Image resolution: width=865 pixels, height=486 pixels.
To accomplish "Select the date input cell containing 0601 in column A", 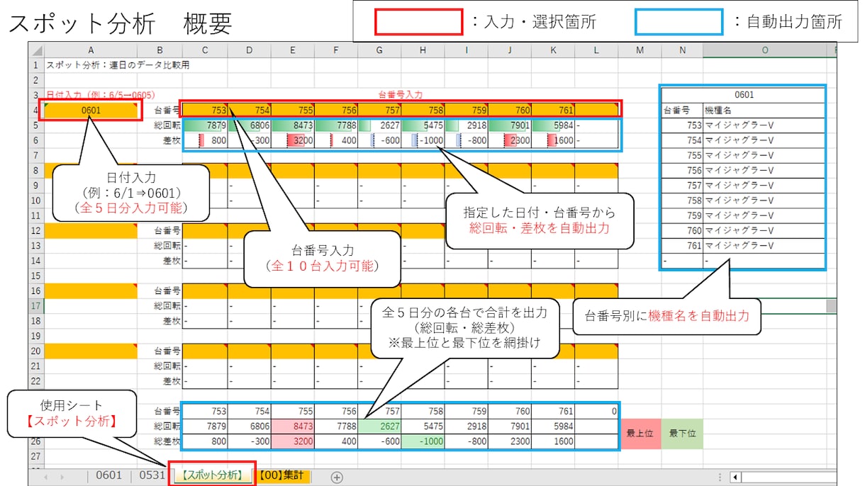I will pyautogui.click(x=91, y=110).
